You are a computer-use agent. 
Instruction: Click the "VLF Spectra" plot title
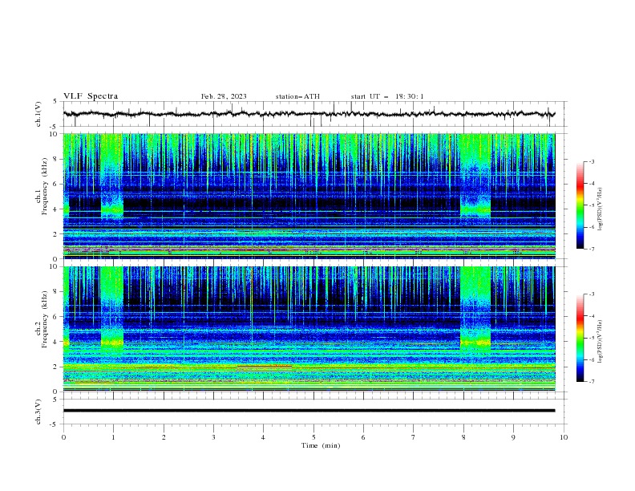point(91,96)
